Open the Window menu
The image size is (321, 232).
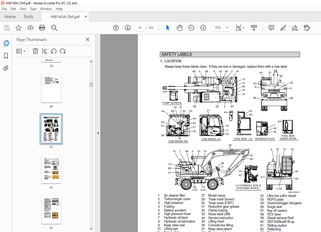click(x=46, y=9)
